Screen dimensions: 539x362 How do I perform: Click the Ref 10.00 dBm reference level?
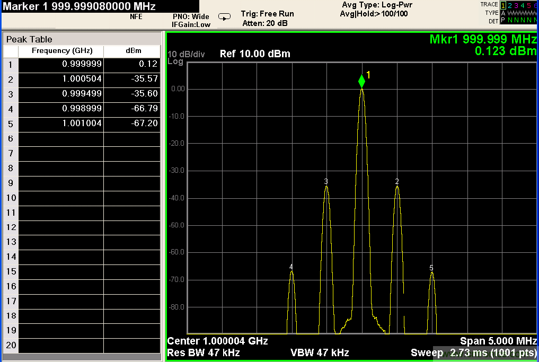[254, 54]
